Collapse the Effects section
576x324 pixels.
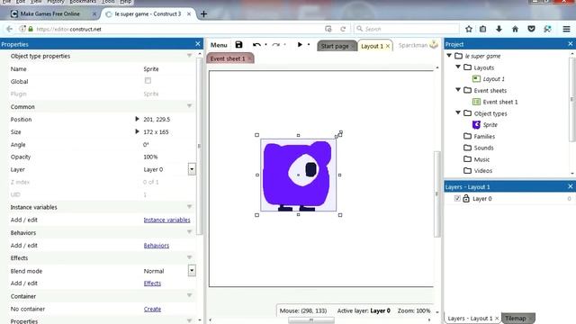pos(189,257)
